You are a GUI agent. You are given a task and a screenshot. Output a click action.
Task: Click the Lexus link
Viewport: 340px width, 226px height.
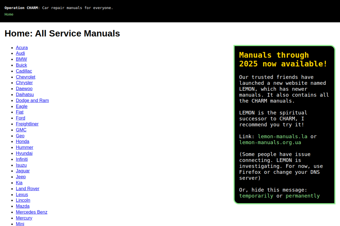22,194
